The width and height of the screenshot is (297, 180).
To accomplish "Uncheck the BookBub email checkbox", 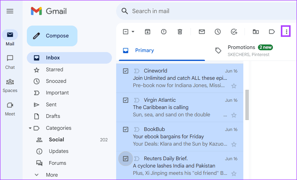I will (x=126, y=129).
